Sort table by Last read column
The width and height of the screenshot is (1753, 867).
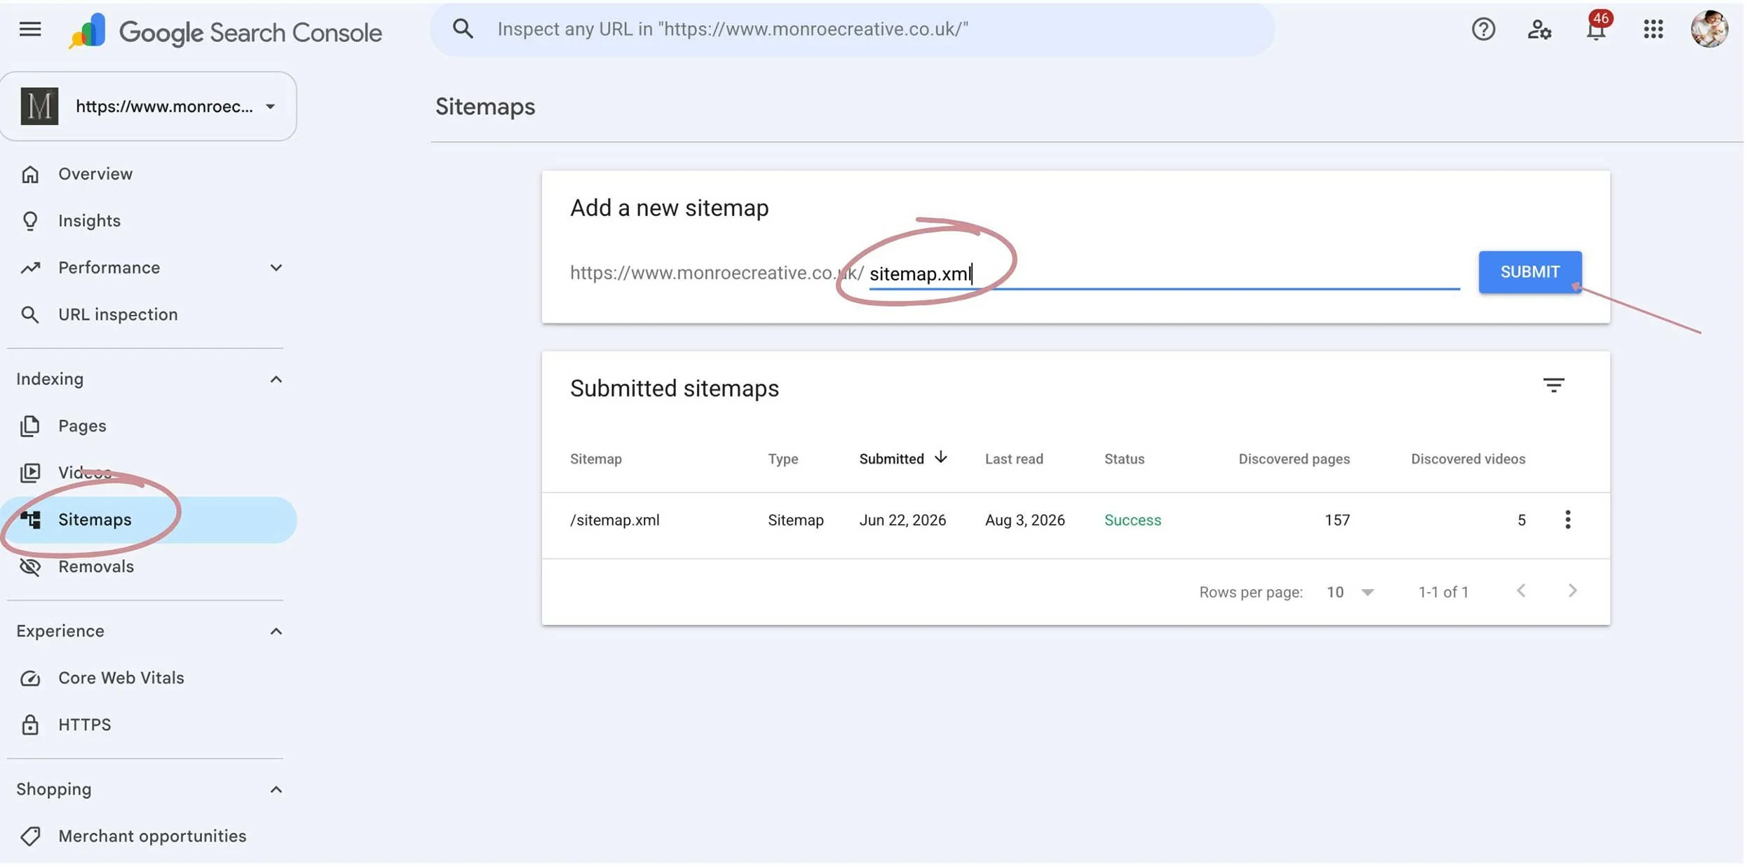pos(1014,459)
